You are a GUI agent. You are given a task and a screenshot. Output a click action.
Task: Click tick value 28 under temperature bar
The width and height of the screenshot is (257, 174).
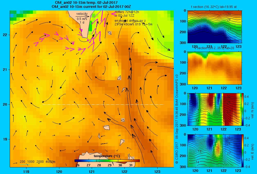pyautogui.click(x=99, y=165)
